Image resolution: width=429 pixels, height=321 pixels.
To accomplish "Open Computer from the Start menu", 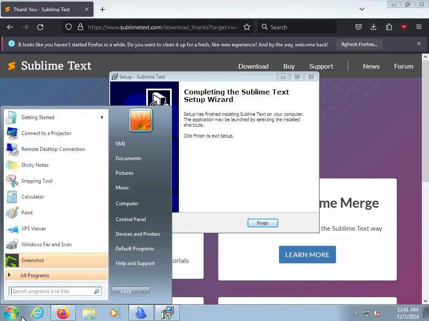I will (127, 204).
